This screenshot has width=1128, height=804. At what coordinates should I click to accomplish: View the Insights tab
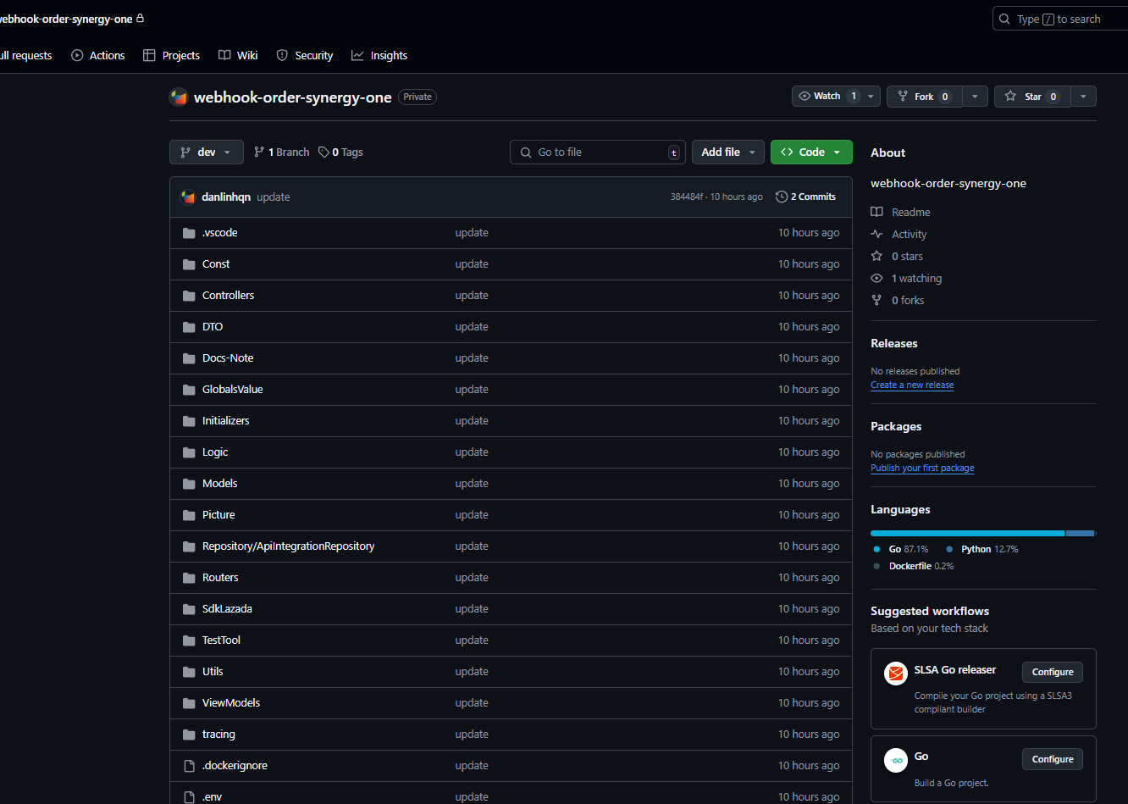(x=379, y=55)
